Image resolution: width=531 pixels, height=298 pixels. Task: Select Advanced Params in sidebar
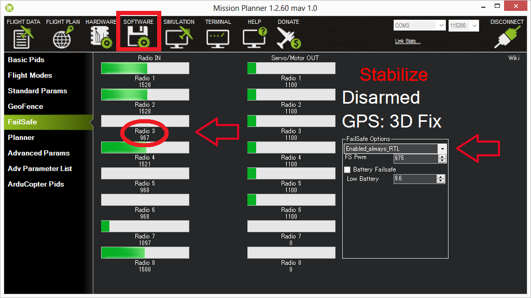point(38,153)
